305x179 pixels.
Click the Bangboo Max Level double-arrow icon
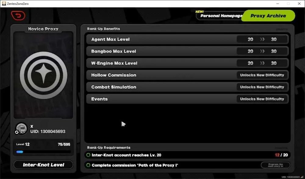pyautogui.click(x=262, y=51)
